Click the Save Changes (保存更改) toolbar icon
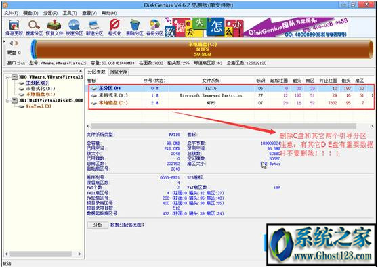 pos(14,28)
